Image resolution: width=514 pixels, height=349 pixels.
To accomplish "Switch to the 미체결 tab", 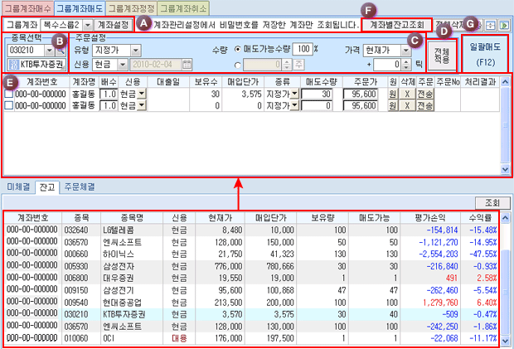I will point(17,188).
